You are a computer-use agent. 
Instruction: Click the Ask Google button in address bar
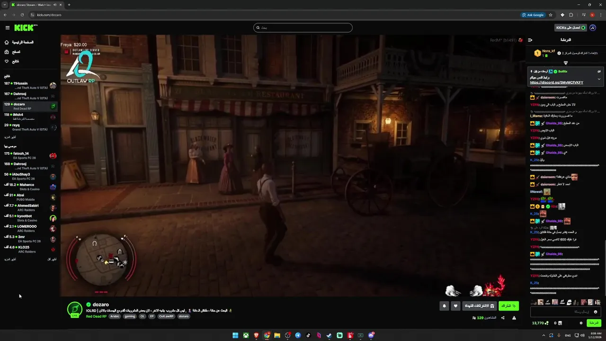533,15
